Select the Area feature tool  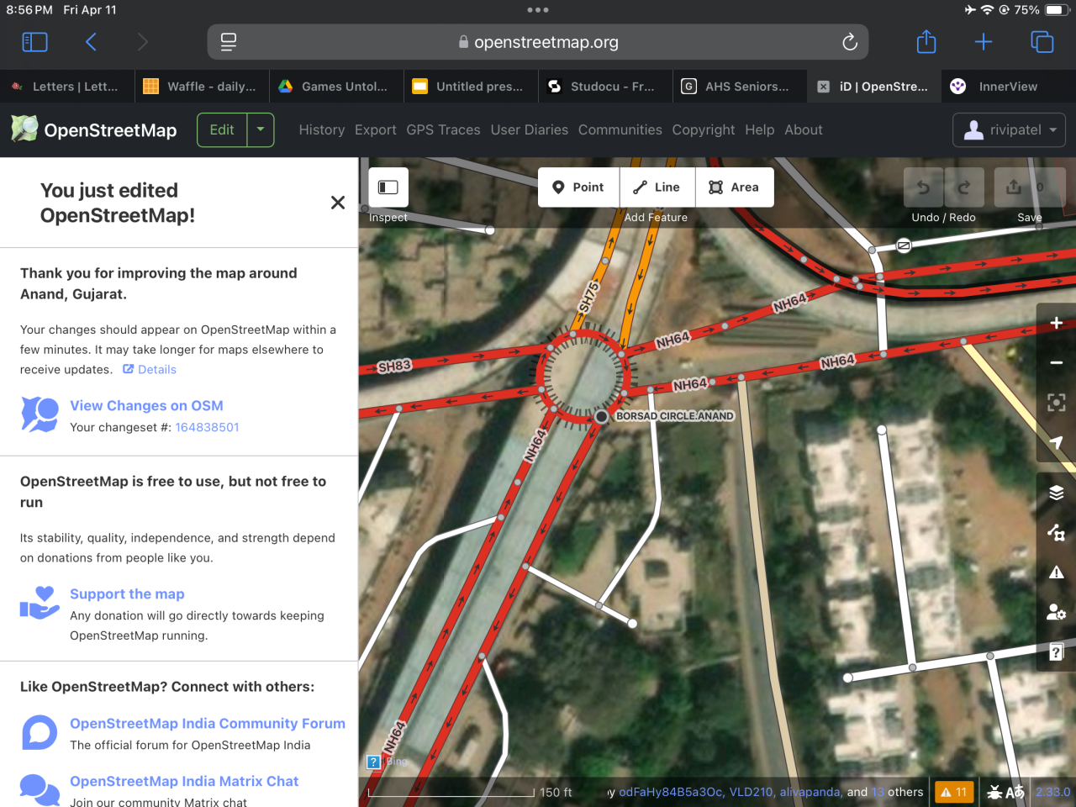[x=735, y=187]
